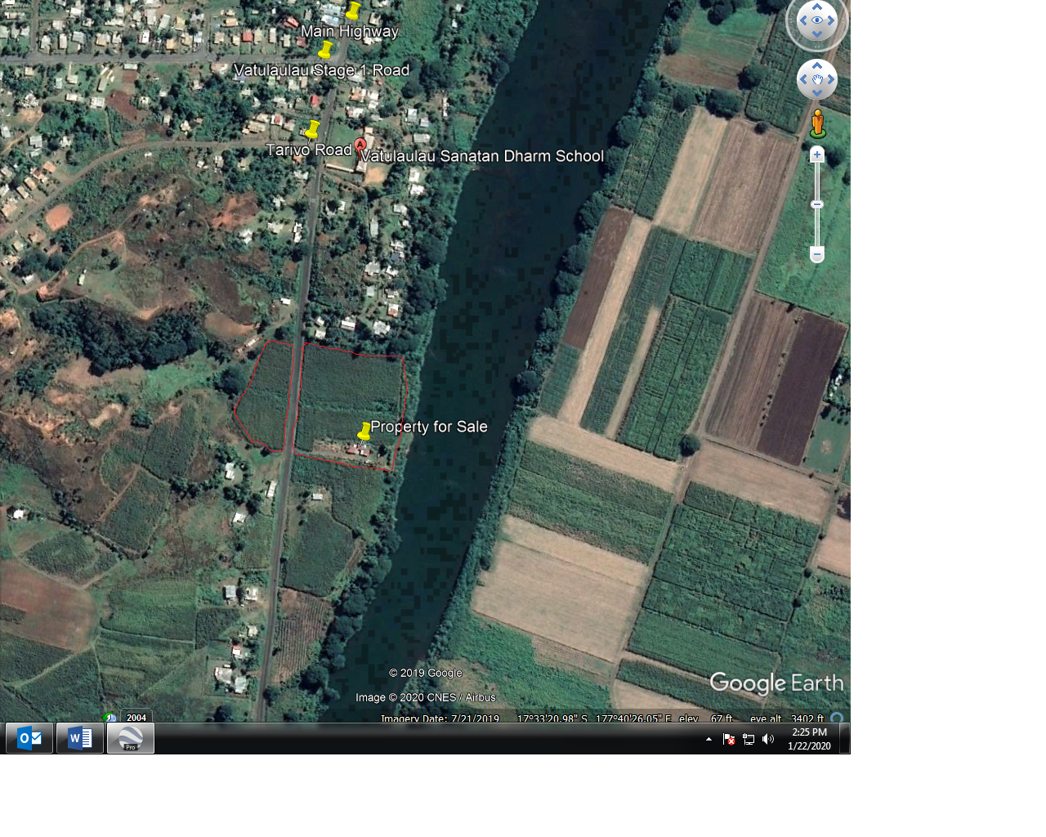Tilt view up with look joystick
1046x837 pixels.
[817, 7]
